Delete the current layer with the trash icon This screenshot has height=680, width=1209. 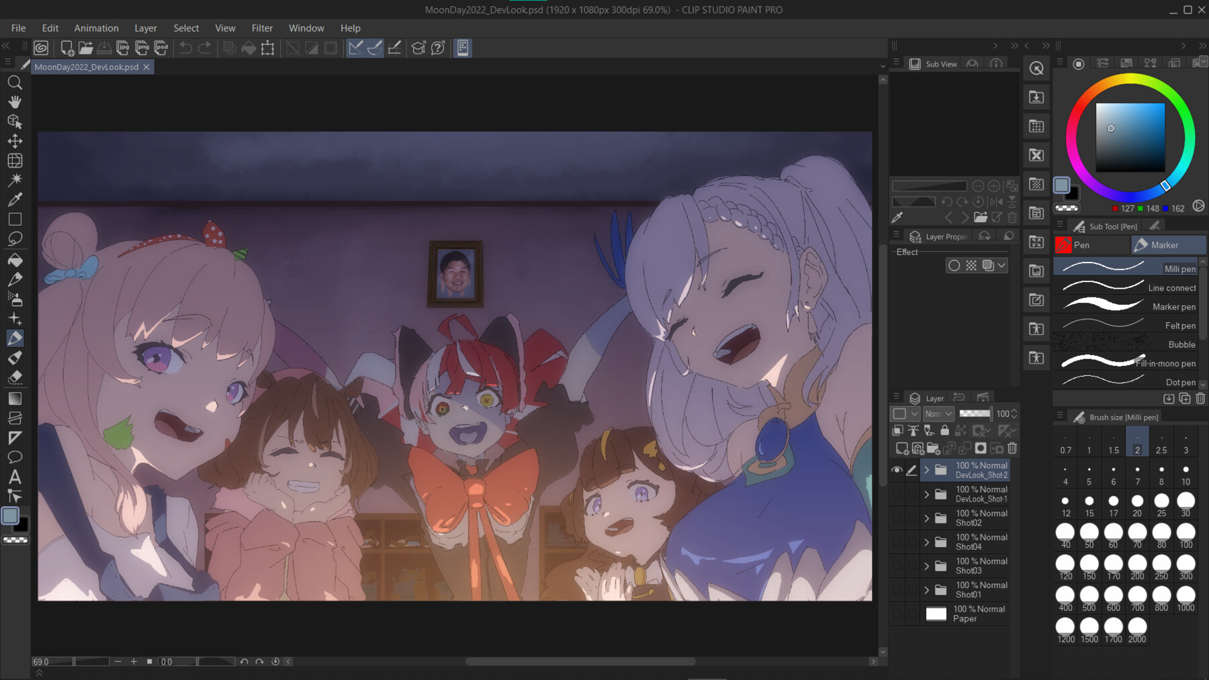pos(1012,448)
